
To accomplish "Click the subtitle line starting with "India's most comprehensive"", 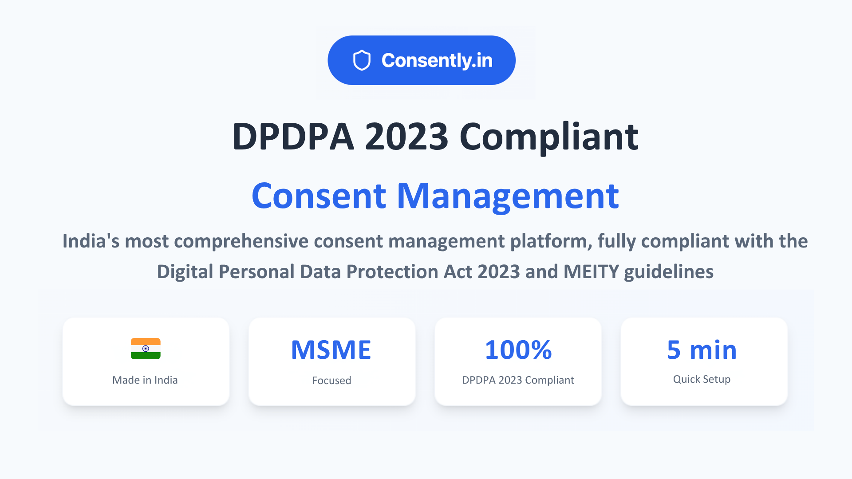I will tap(435, 241).
